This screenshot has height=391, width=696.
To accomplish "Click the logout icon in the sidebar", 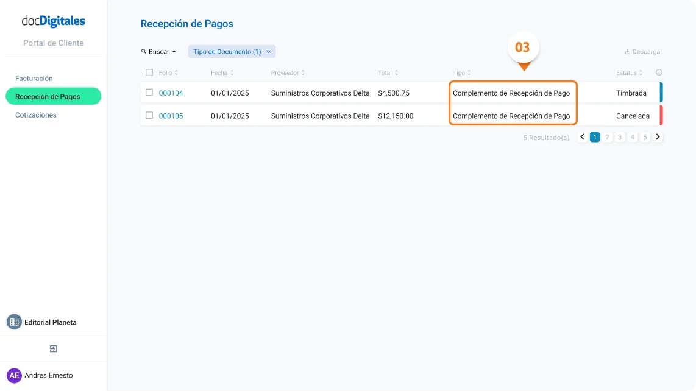I will pos(53,348).
